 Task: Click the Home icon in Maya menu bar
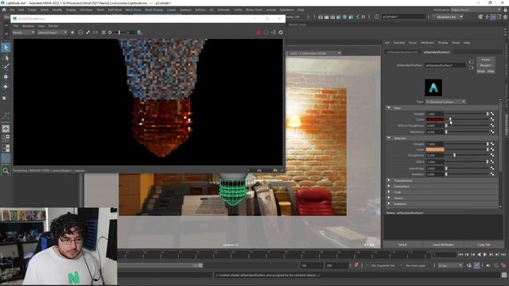coord(4,10)
